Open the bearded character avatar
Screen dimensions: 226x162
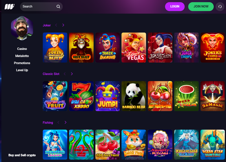(x=22, y=28)
